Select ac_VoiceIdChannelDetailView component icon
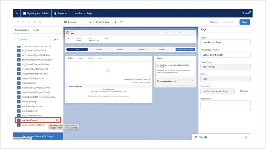 tap(19, 60)
